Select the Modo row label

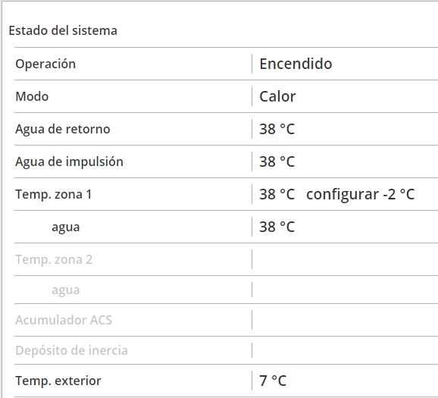coord(32,96)
